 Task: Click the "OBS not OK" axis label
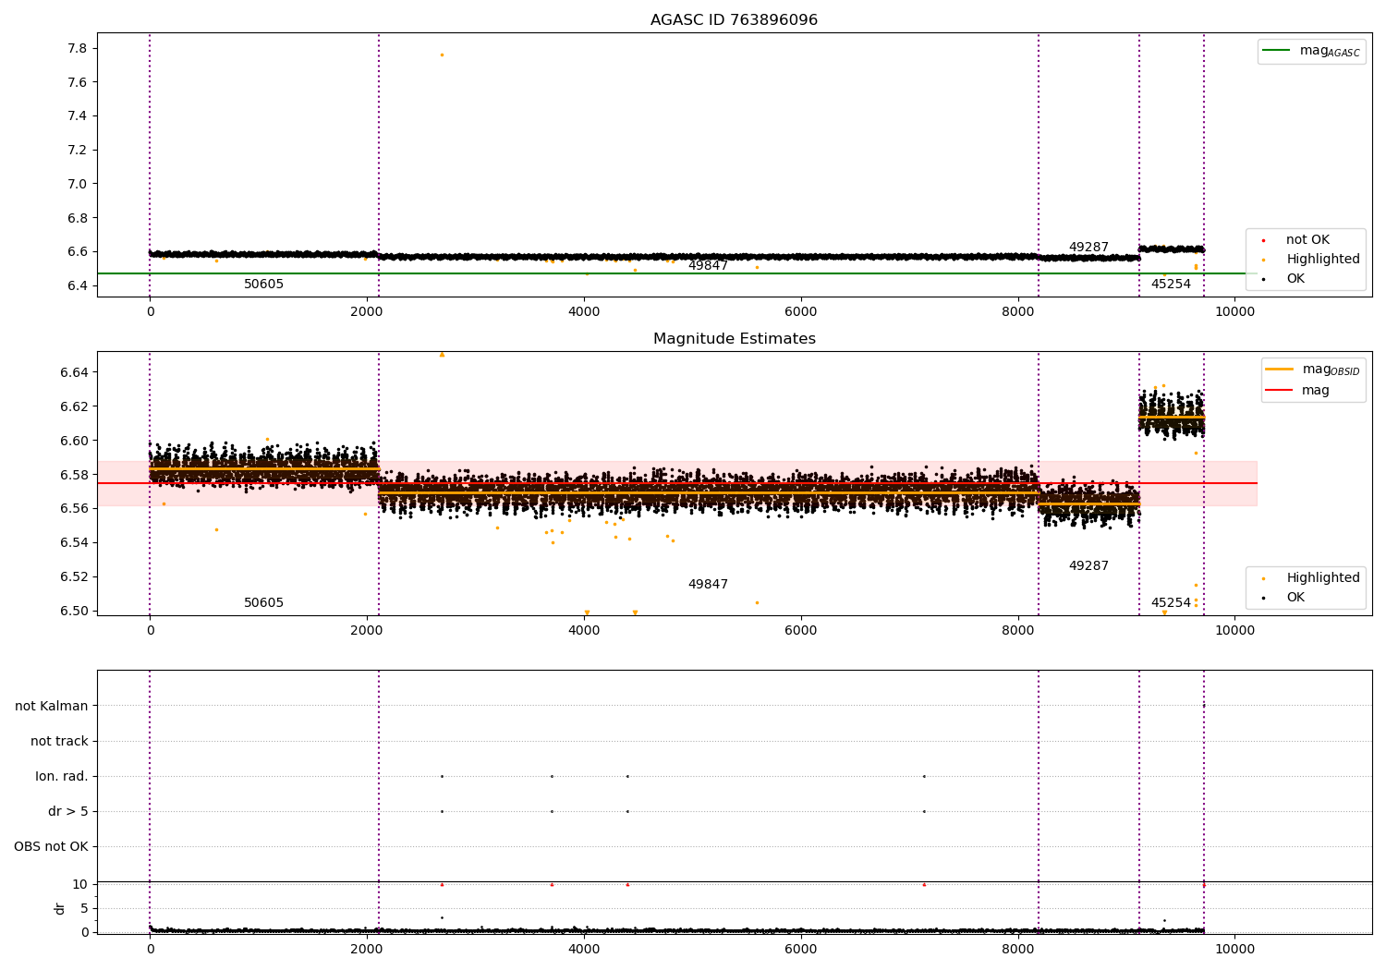click(51, 846)
